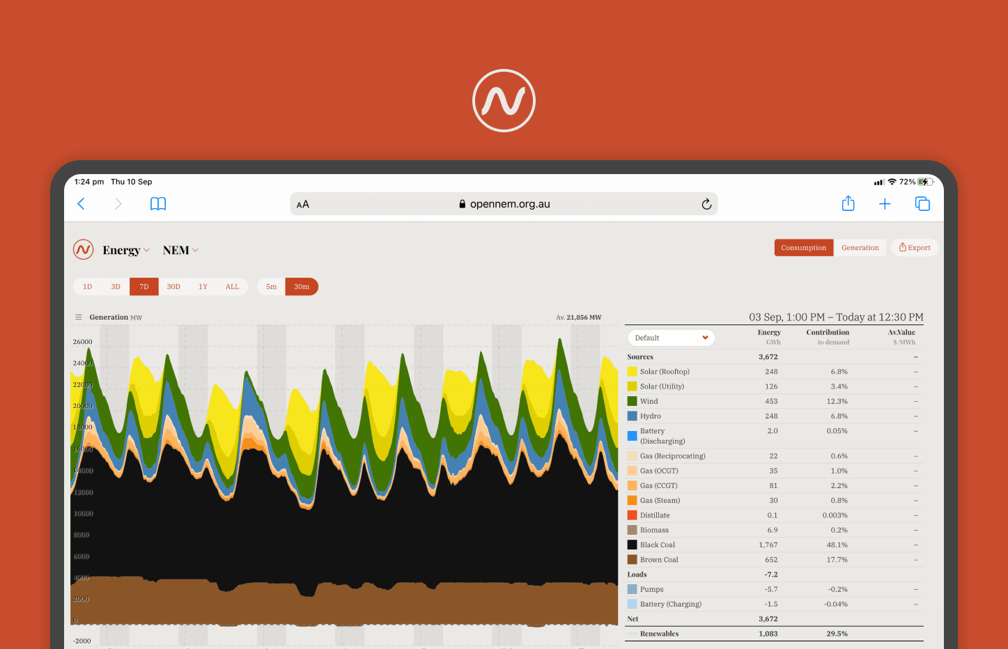1008x649 pixels.
Task: Click Black Coal 48.1% contribution value
Action: click(837, 545)
